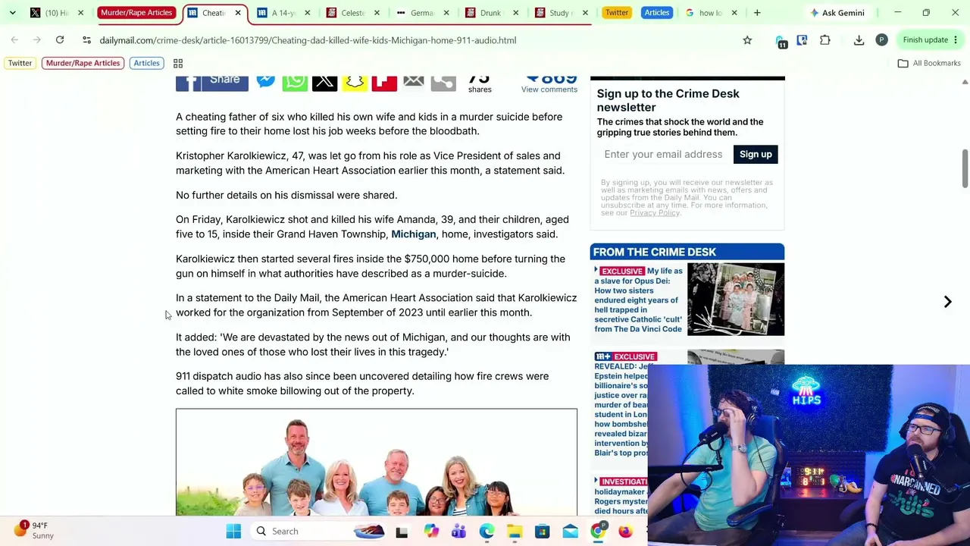
Task: Open the Finish update menu
Action: click(x=930, y=40)
